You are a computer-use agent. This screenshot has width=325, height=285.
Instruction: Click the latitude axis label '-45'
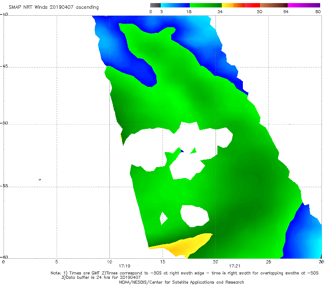(x=4, y=66)
